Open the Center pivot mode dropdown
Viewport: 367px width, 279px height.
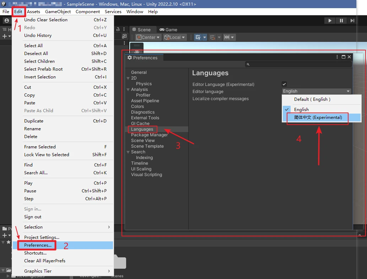148,37
